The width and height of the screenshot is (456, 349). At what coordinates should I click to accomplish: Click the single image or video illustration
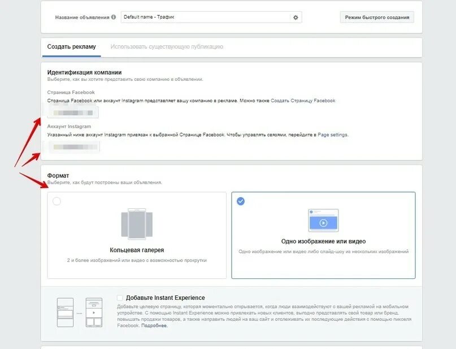click(323, 220)
